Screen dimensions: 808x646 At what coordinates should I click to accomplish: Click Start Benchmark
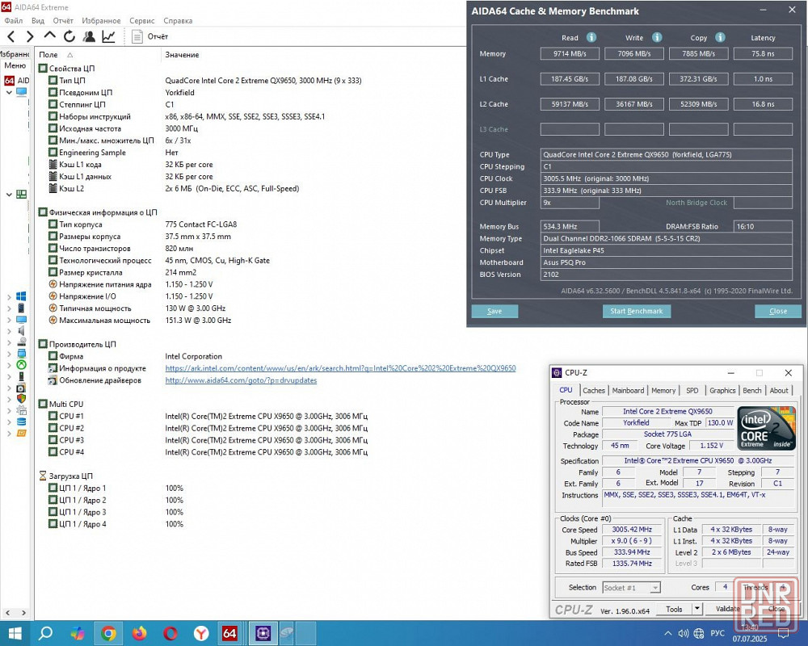pos(637,311)
